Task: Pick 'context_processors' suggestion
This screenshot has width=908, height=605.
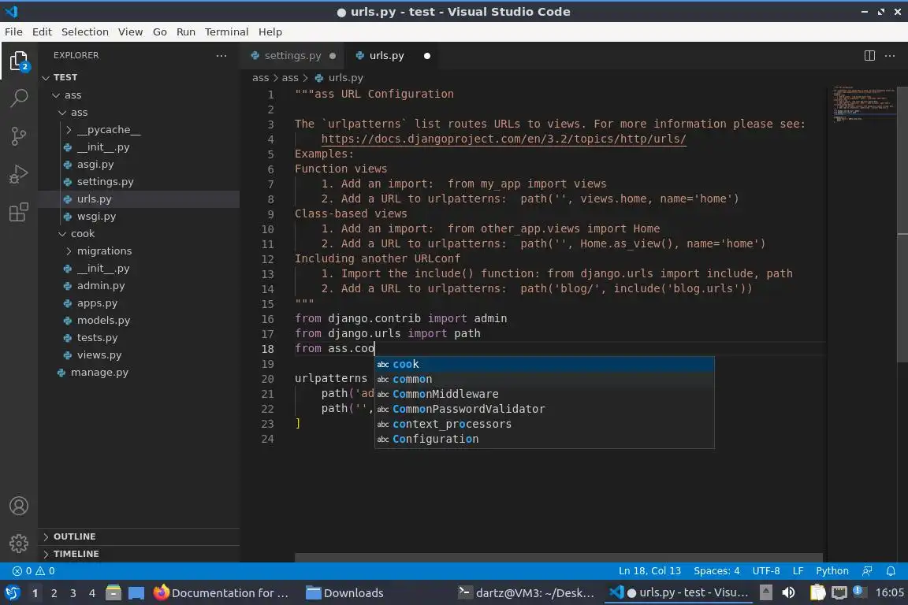Action: click(x=545, y=425)
